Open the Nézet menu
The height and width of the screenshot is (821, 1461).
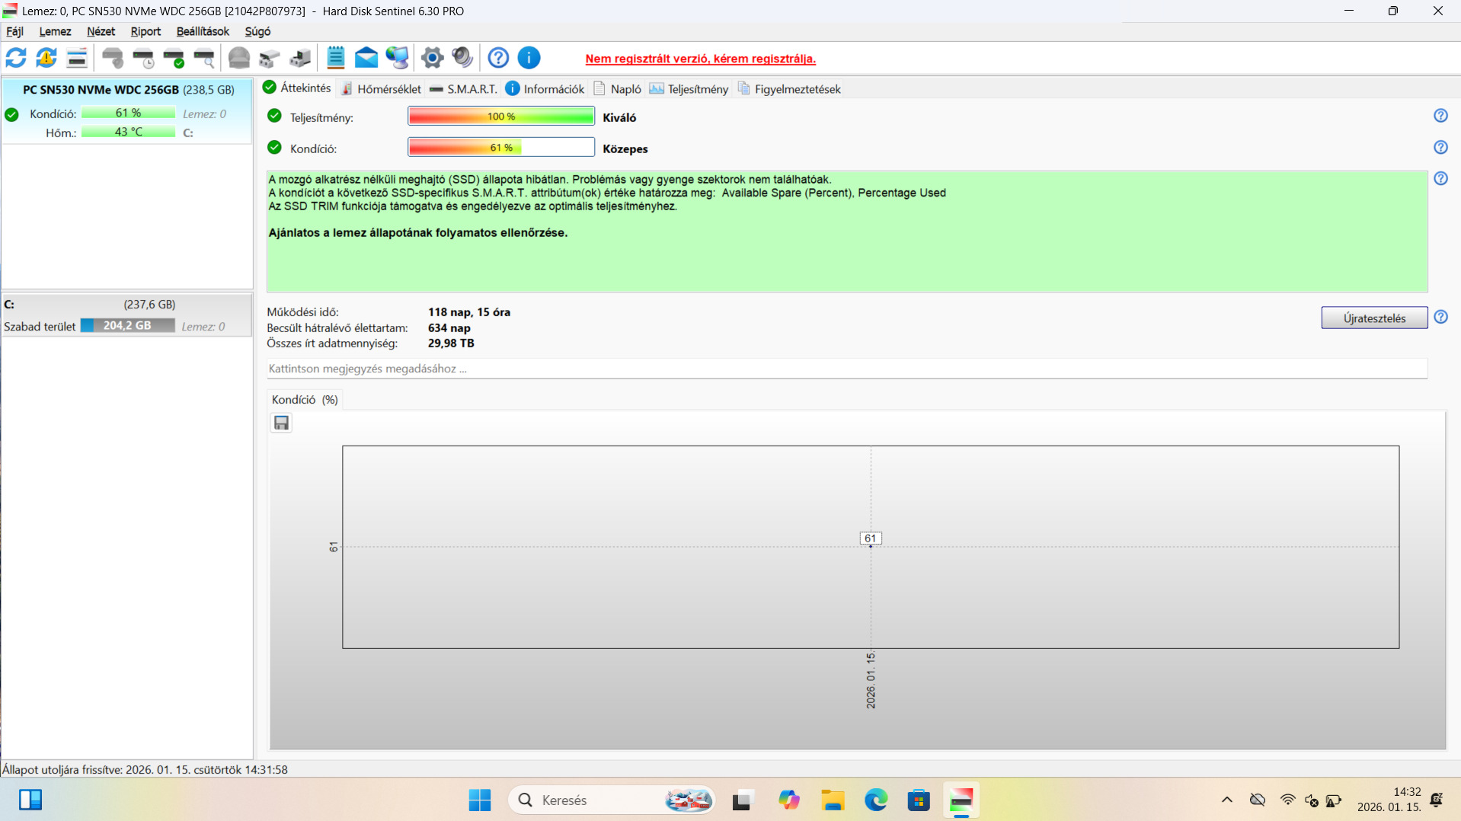(x=101, y=32)
